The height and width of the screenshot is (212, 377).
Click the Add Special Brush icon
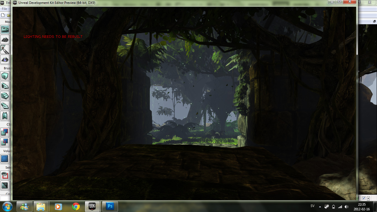pyautogui.click(x=5, y=158)
